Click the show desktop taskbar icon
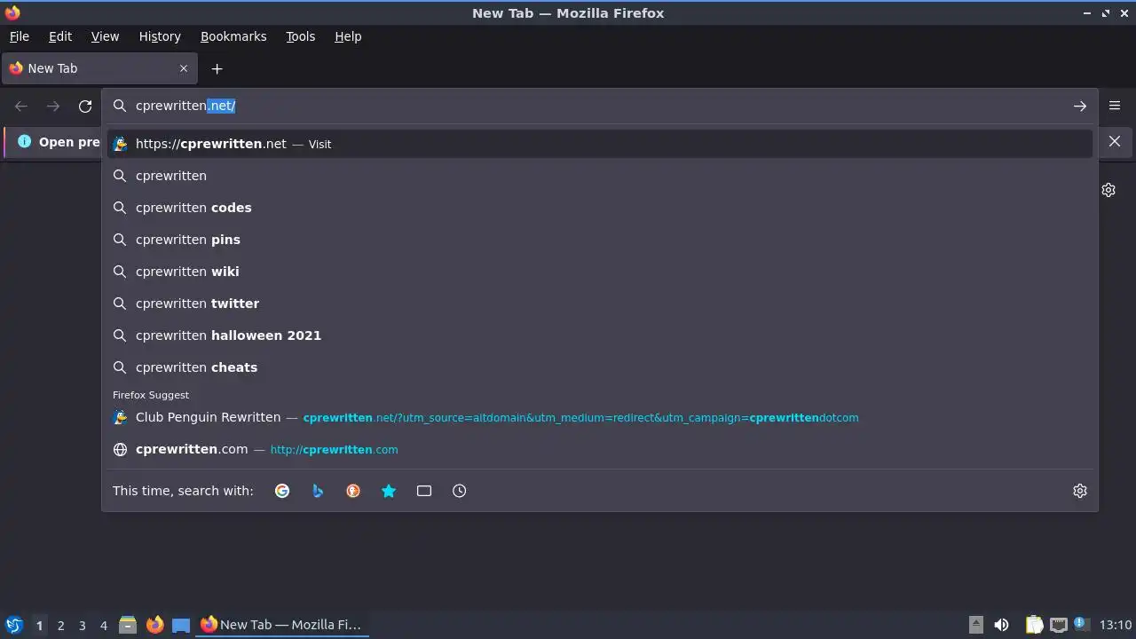Image resolution: width=1136 pixels, height=639 pixels. (181, 625)
